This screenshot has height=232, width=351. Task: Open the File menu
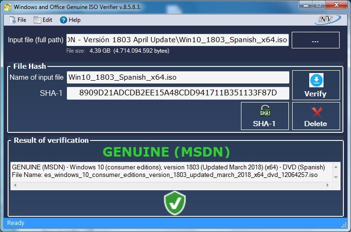coord(18,20)
